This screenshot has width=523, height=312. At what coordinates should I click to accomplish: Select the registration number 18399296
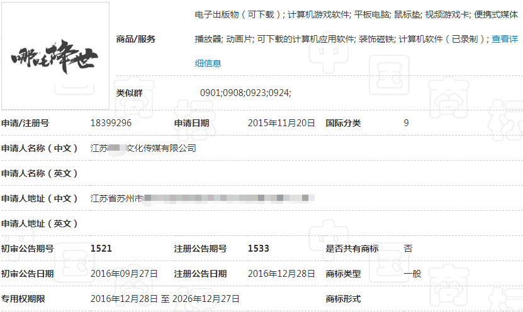pyautogui.click(x=111, y=123)
